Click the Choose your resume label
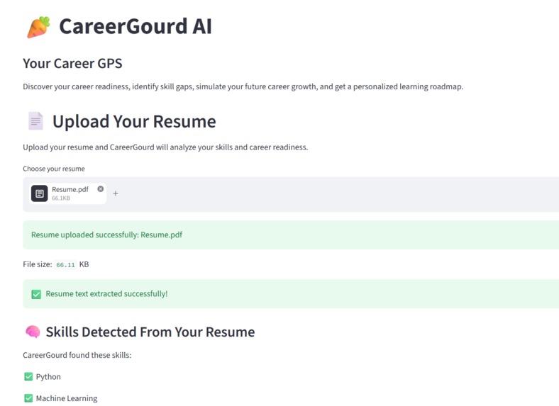 coord(54,169)
